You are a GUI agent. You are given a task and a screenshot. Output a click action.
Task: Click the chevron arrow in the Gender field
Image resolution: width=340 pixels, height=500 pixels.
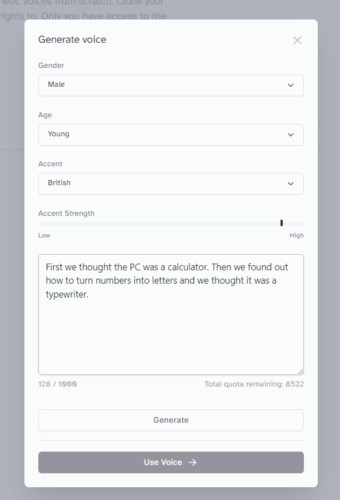point(291,85)
